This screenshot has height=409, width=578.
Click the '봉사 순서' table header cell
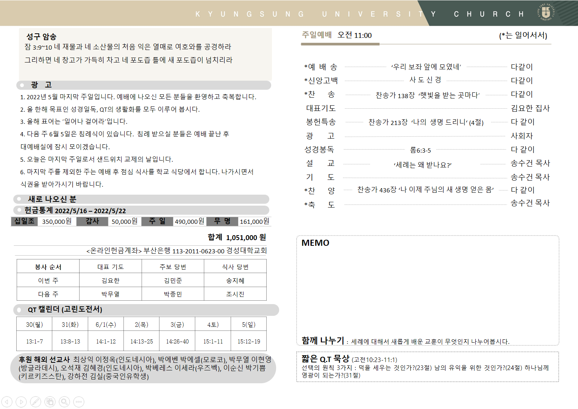coord(48,267)
